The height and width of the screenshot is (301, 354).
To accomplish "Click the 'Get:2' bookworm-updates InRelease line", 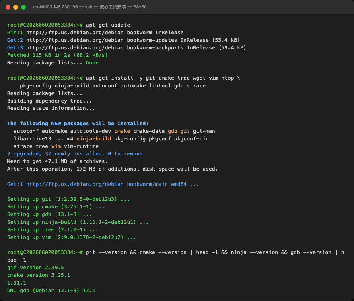I will (x=123, y=40).
